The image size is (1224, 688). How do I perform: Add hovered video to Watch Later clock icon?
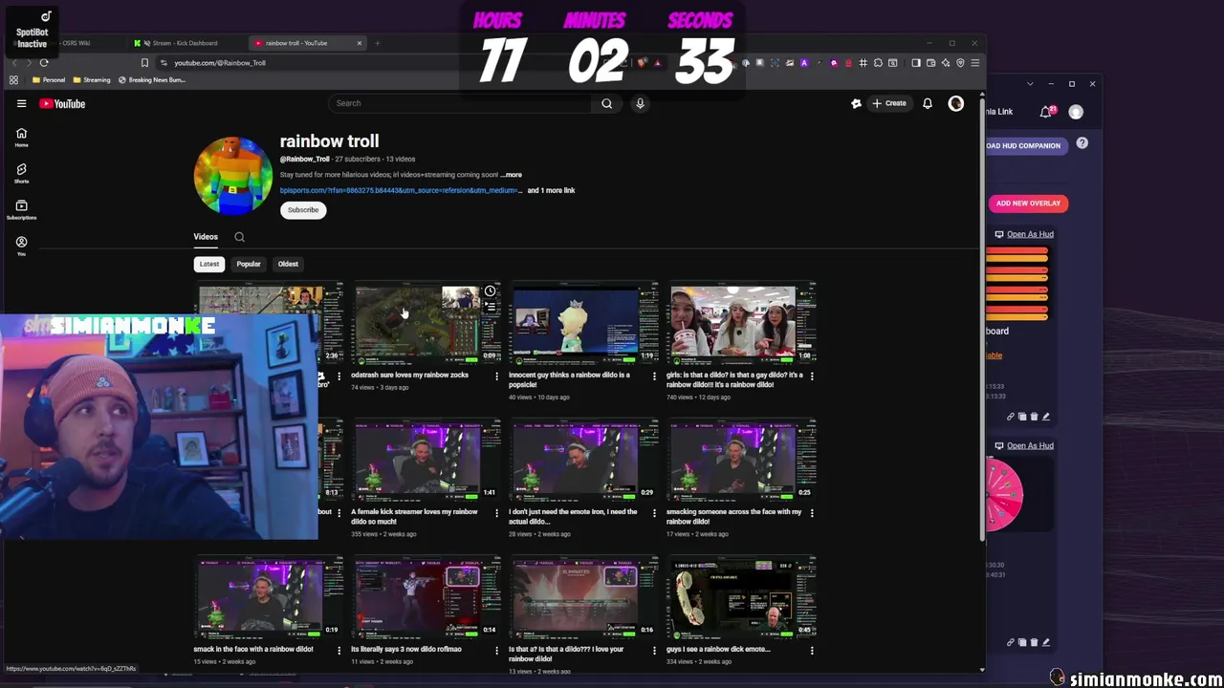click(490, 291)
